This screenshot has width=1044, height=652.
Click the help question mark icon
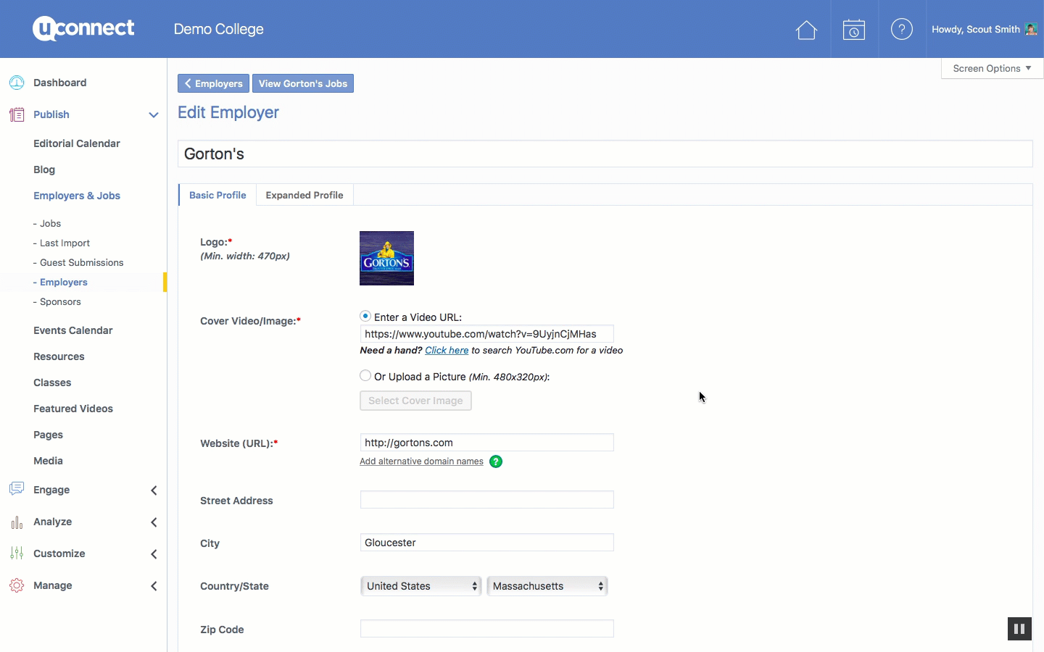click(901, 30)
